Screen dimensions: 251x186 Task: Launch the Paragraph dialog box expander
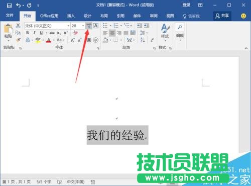(154, 48)
